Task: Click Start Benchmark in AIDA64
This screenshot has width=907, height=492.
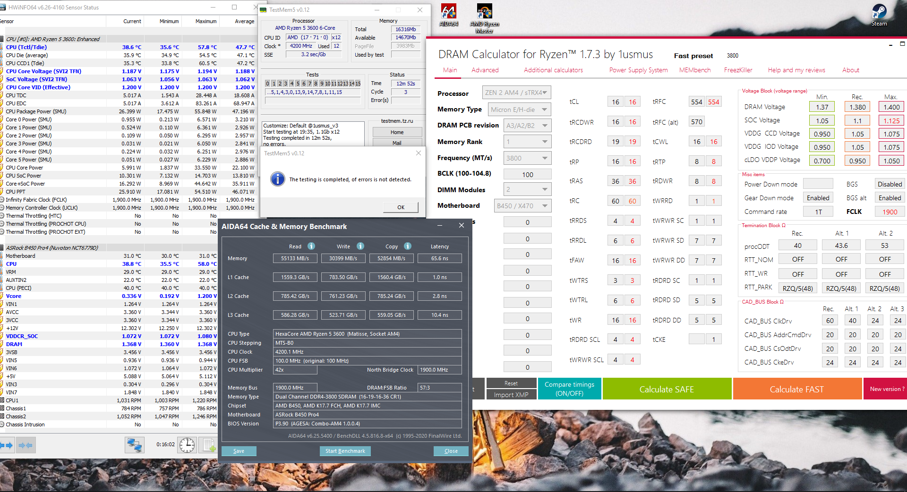Action: (345, 451)
